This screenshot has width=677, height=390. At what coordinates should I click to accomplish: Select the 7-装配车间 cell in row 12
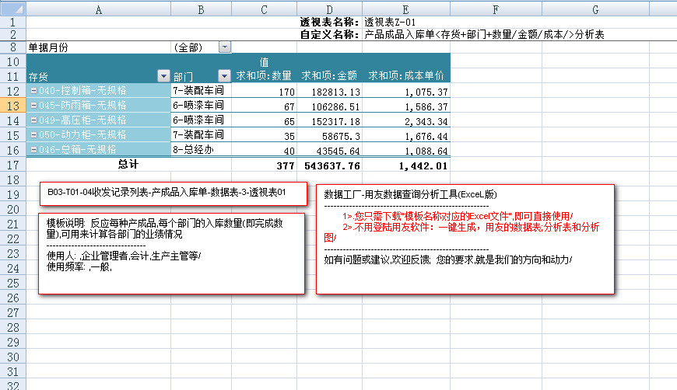pyautogui.click(x=201, y=91)
